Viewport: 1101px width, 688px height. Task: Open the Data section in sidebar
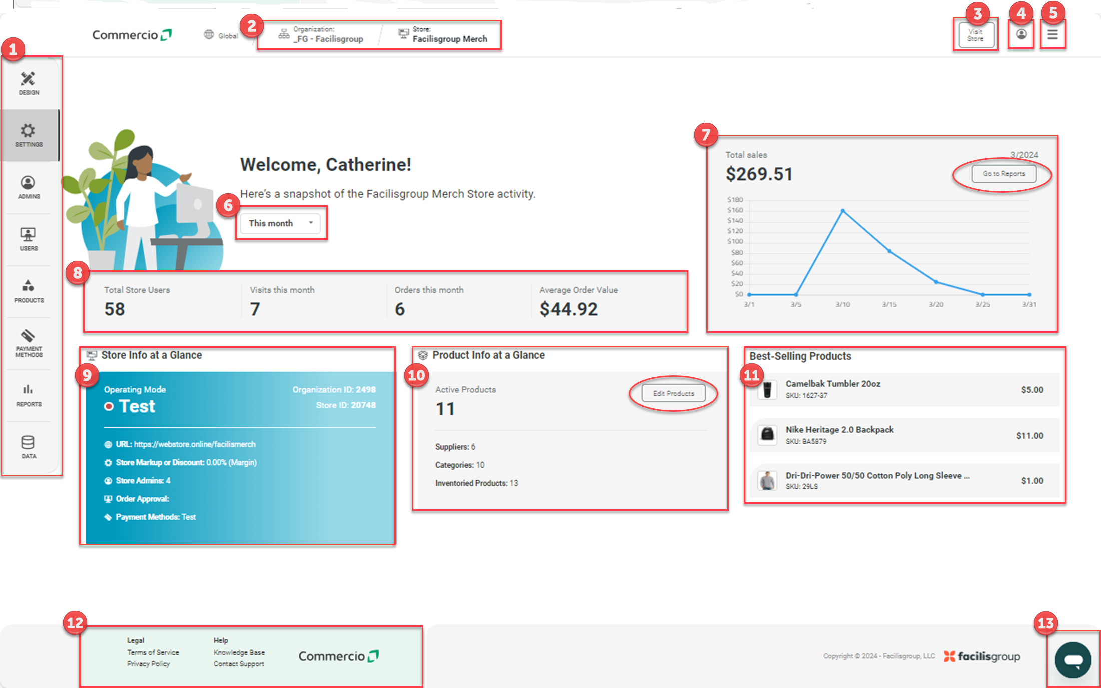29,447
